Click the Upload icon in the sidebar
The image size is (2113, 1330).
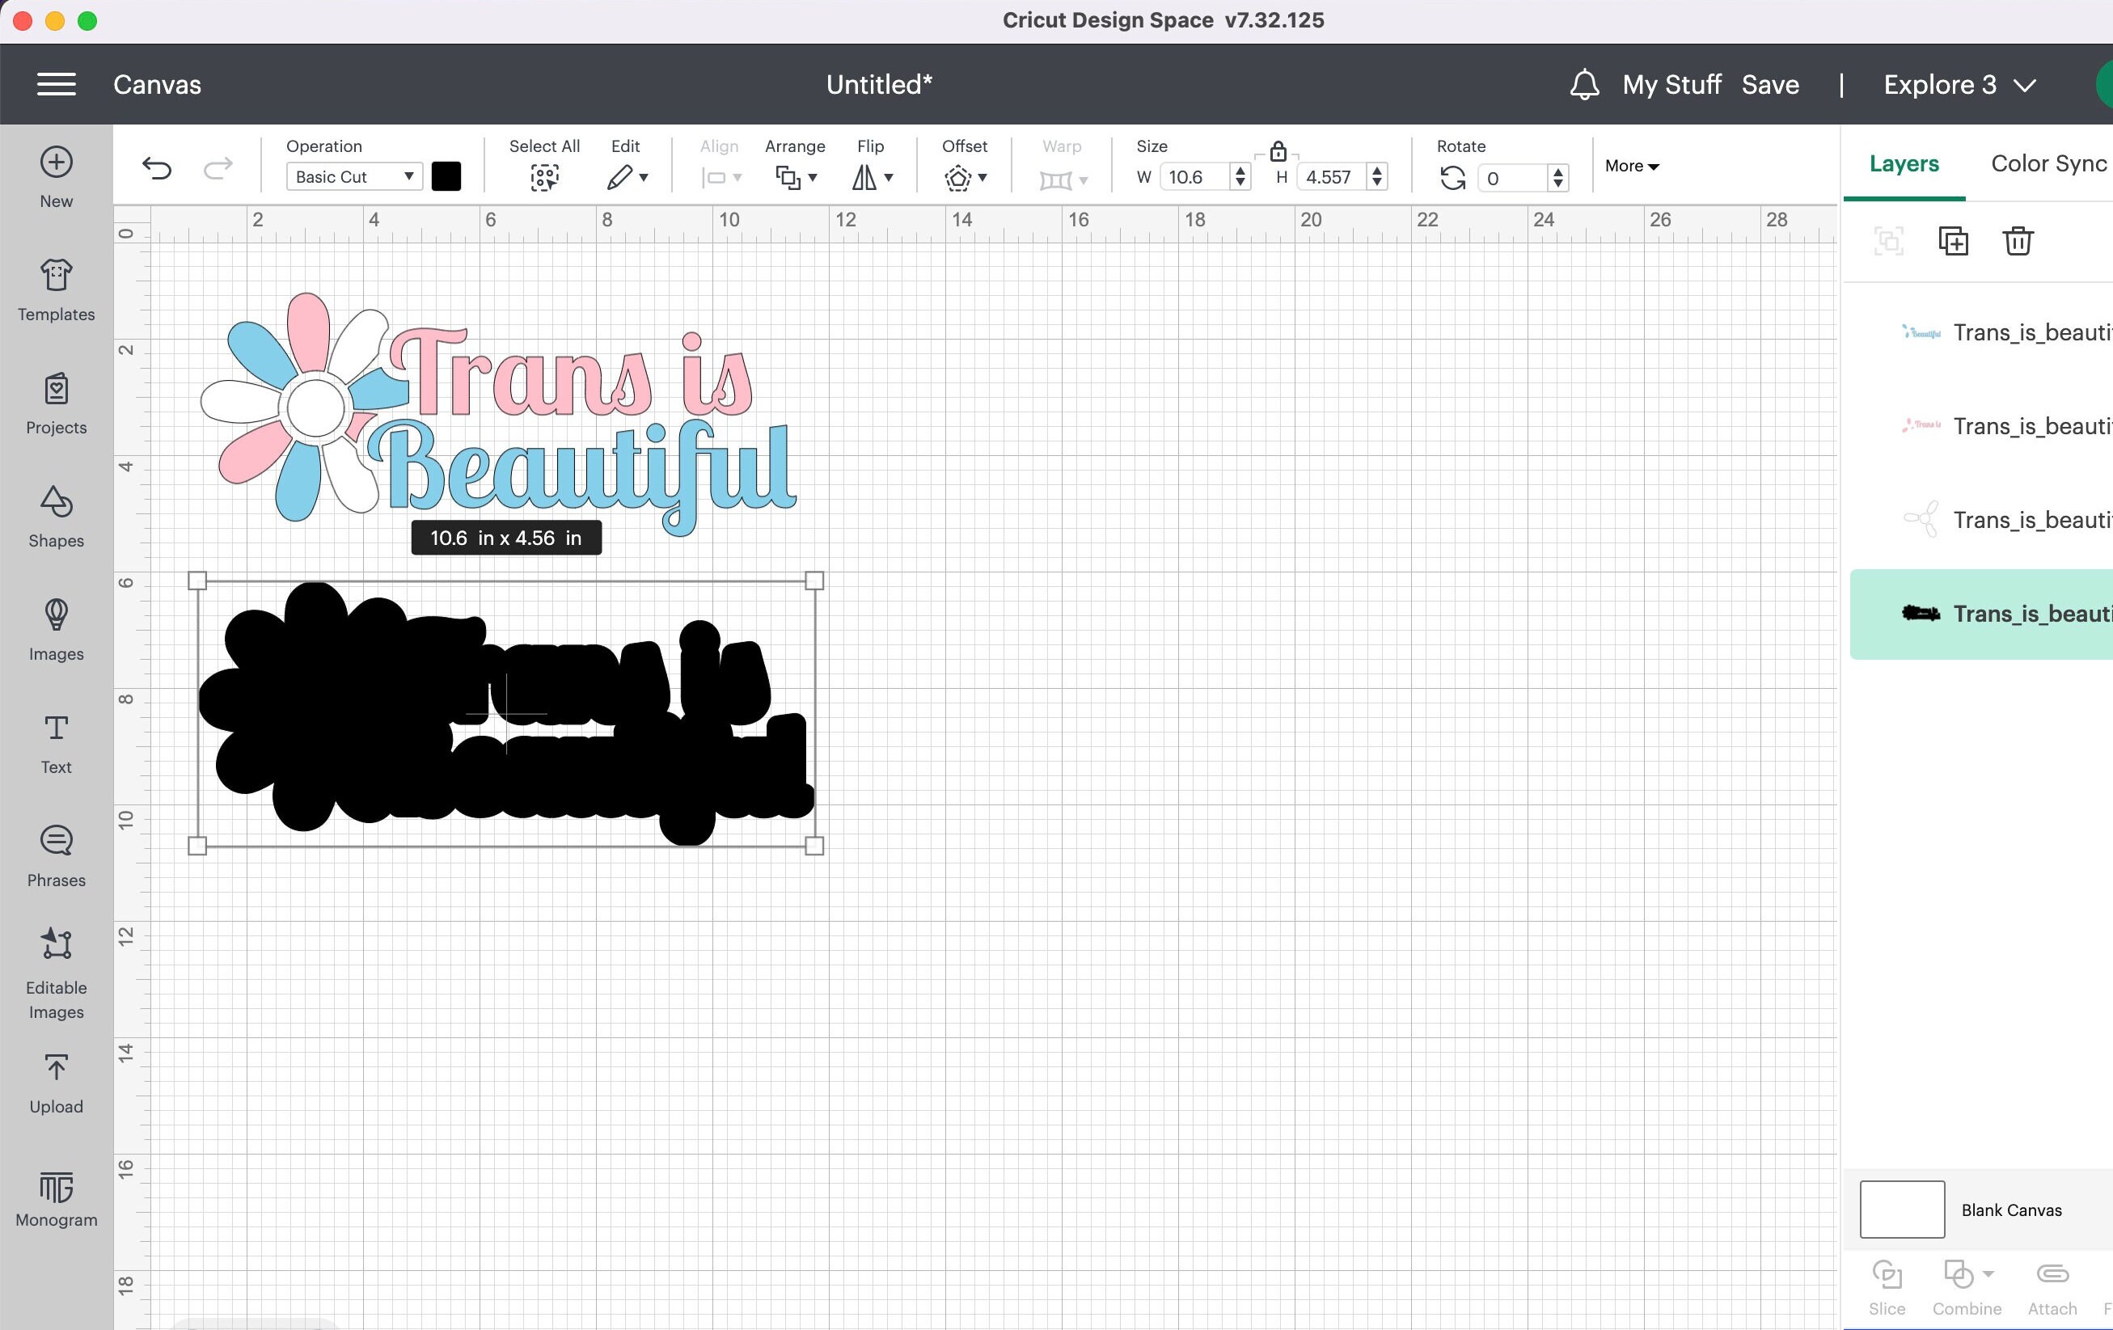pyautogui.click(x=55, y=1080)
